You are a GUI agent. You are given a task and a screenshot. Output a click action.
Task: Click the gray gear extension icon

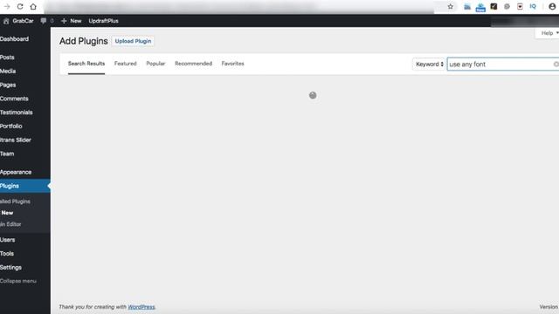click(507, 6)
